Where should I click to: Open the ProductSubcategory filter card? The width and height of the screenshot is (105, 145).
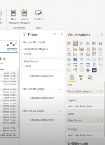tap(42, 51)
